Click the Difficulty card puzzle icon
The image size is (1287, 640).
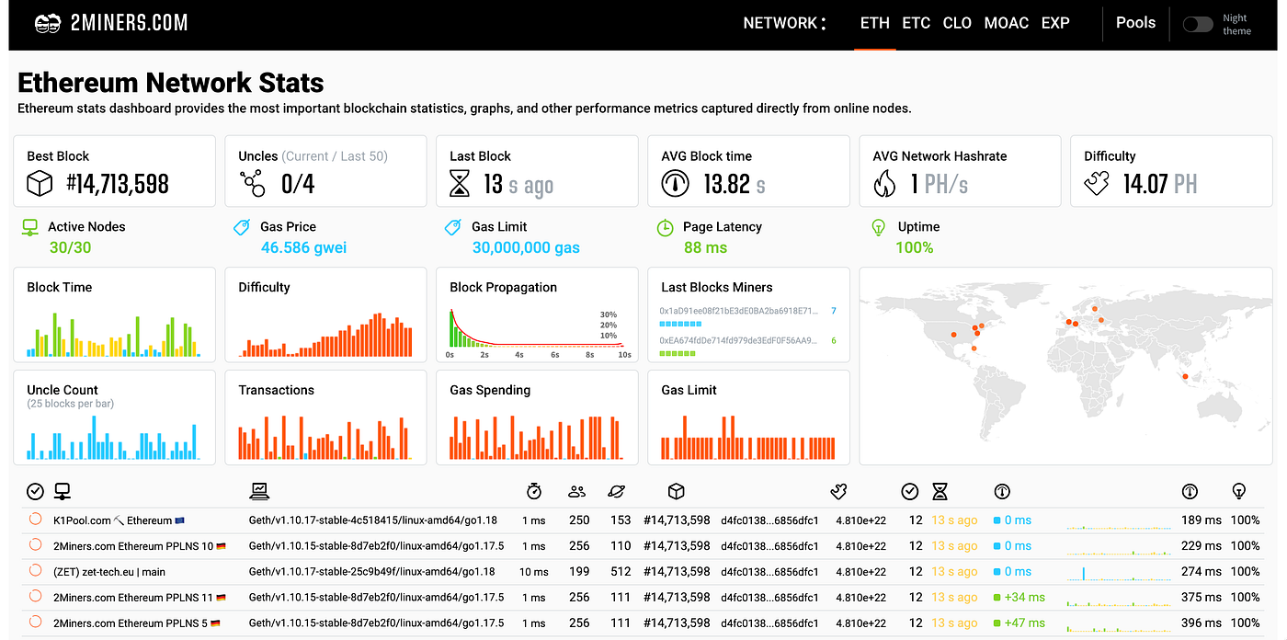point(1097,184)
